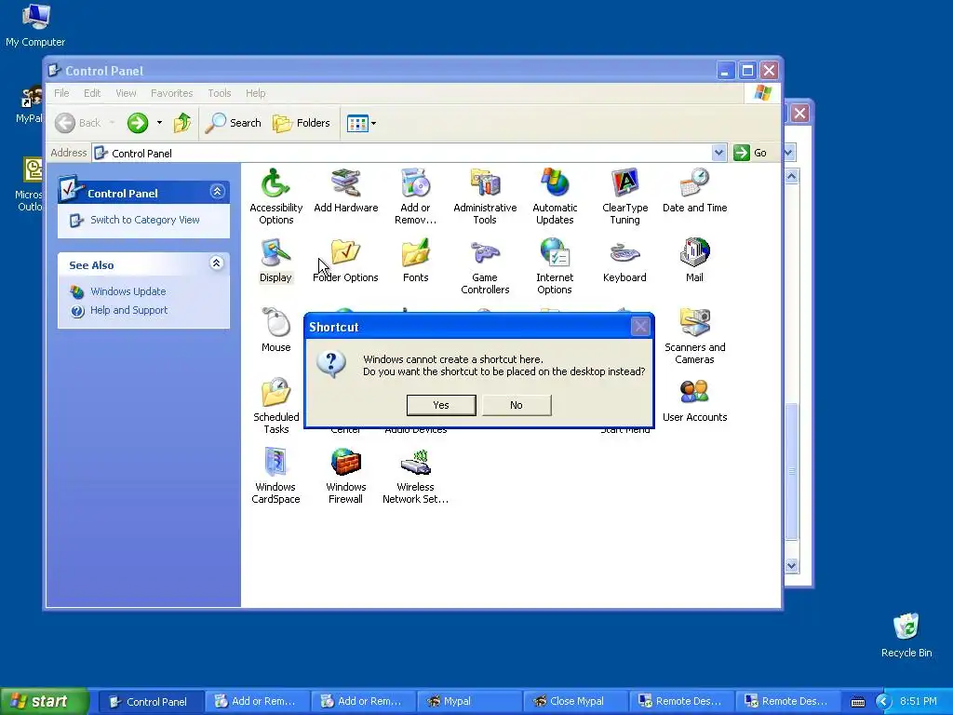Open Administrative Tools icon
Image resolution: width=953 pixels, height=715 pixels.
485,196
